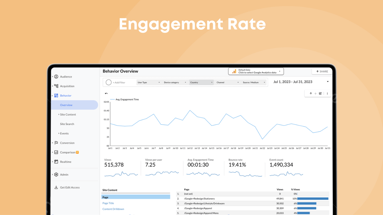
Task: Click the chart undo arrow icon
Action: 106,93
